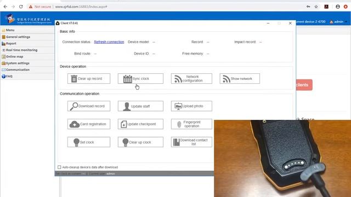Click the browser back arrow
351x197 pixels.
pyautogui.click(x=5, y=7)
